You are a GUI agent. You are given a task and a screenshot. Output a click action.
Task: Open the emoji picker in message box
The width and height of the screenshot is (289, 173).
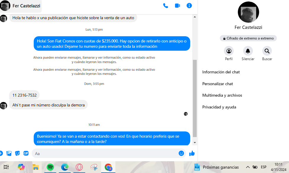coord(181,153)
